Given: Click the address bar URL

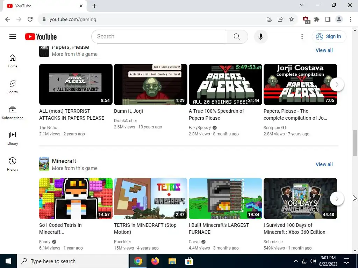Looking at the screenshot, I should click(73, 20).
